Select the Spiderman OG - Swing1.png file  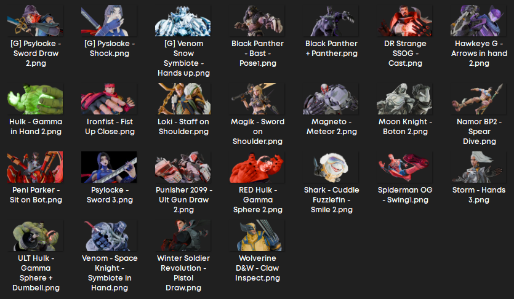(404, 167)
